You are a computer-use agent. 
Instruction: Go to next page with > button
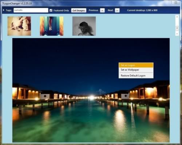tap(117, 11)
